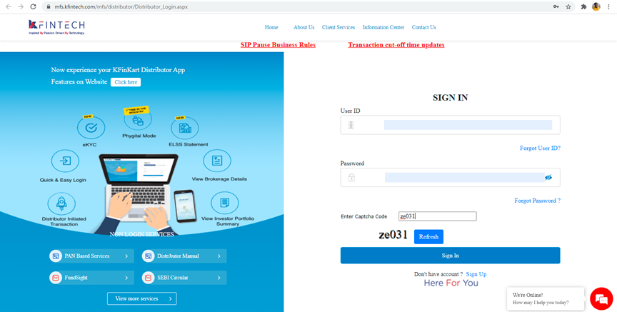Open the Information Center menu
The width and height of the screenshot is (617, 312).
coord(383,28)
